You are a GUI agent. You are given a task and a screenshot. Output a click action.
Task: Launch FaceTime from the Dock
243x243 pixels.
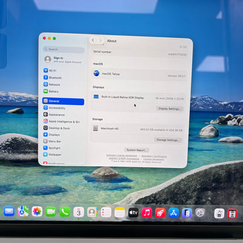click(x=51, y=212)
